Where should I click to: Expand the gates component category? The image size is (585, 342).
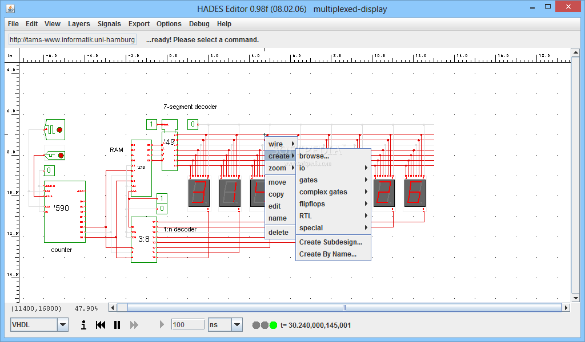[x=333, y=180]
